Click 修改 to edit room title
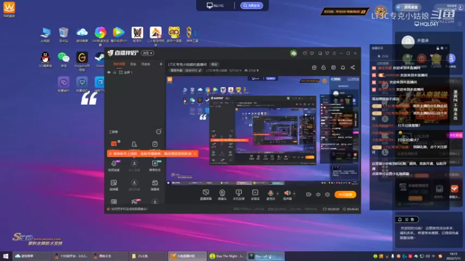The image size is (465, 261). [214, 64]
